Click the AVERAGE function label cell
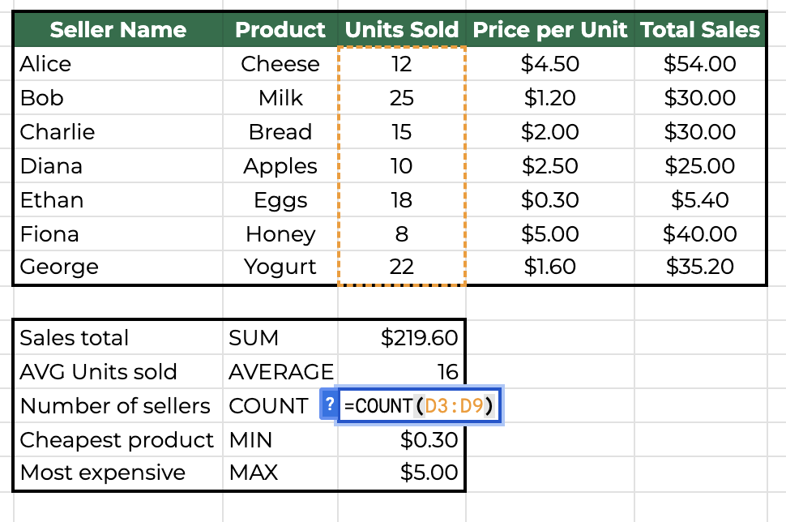 pos(280,372)
